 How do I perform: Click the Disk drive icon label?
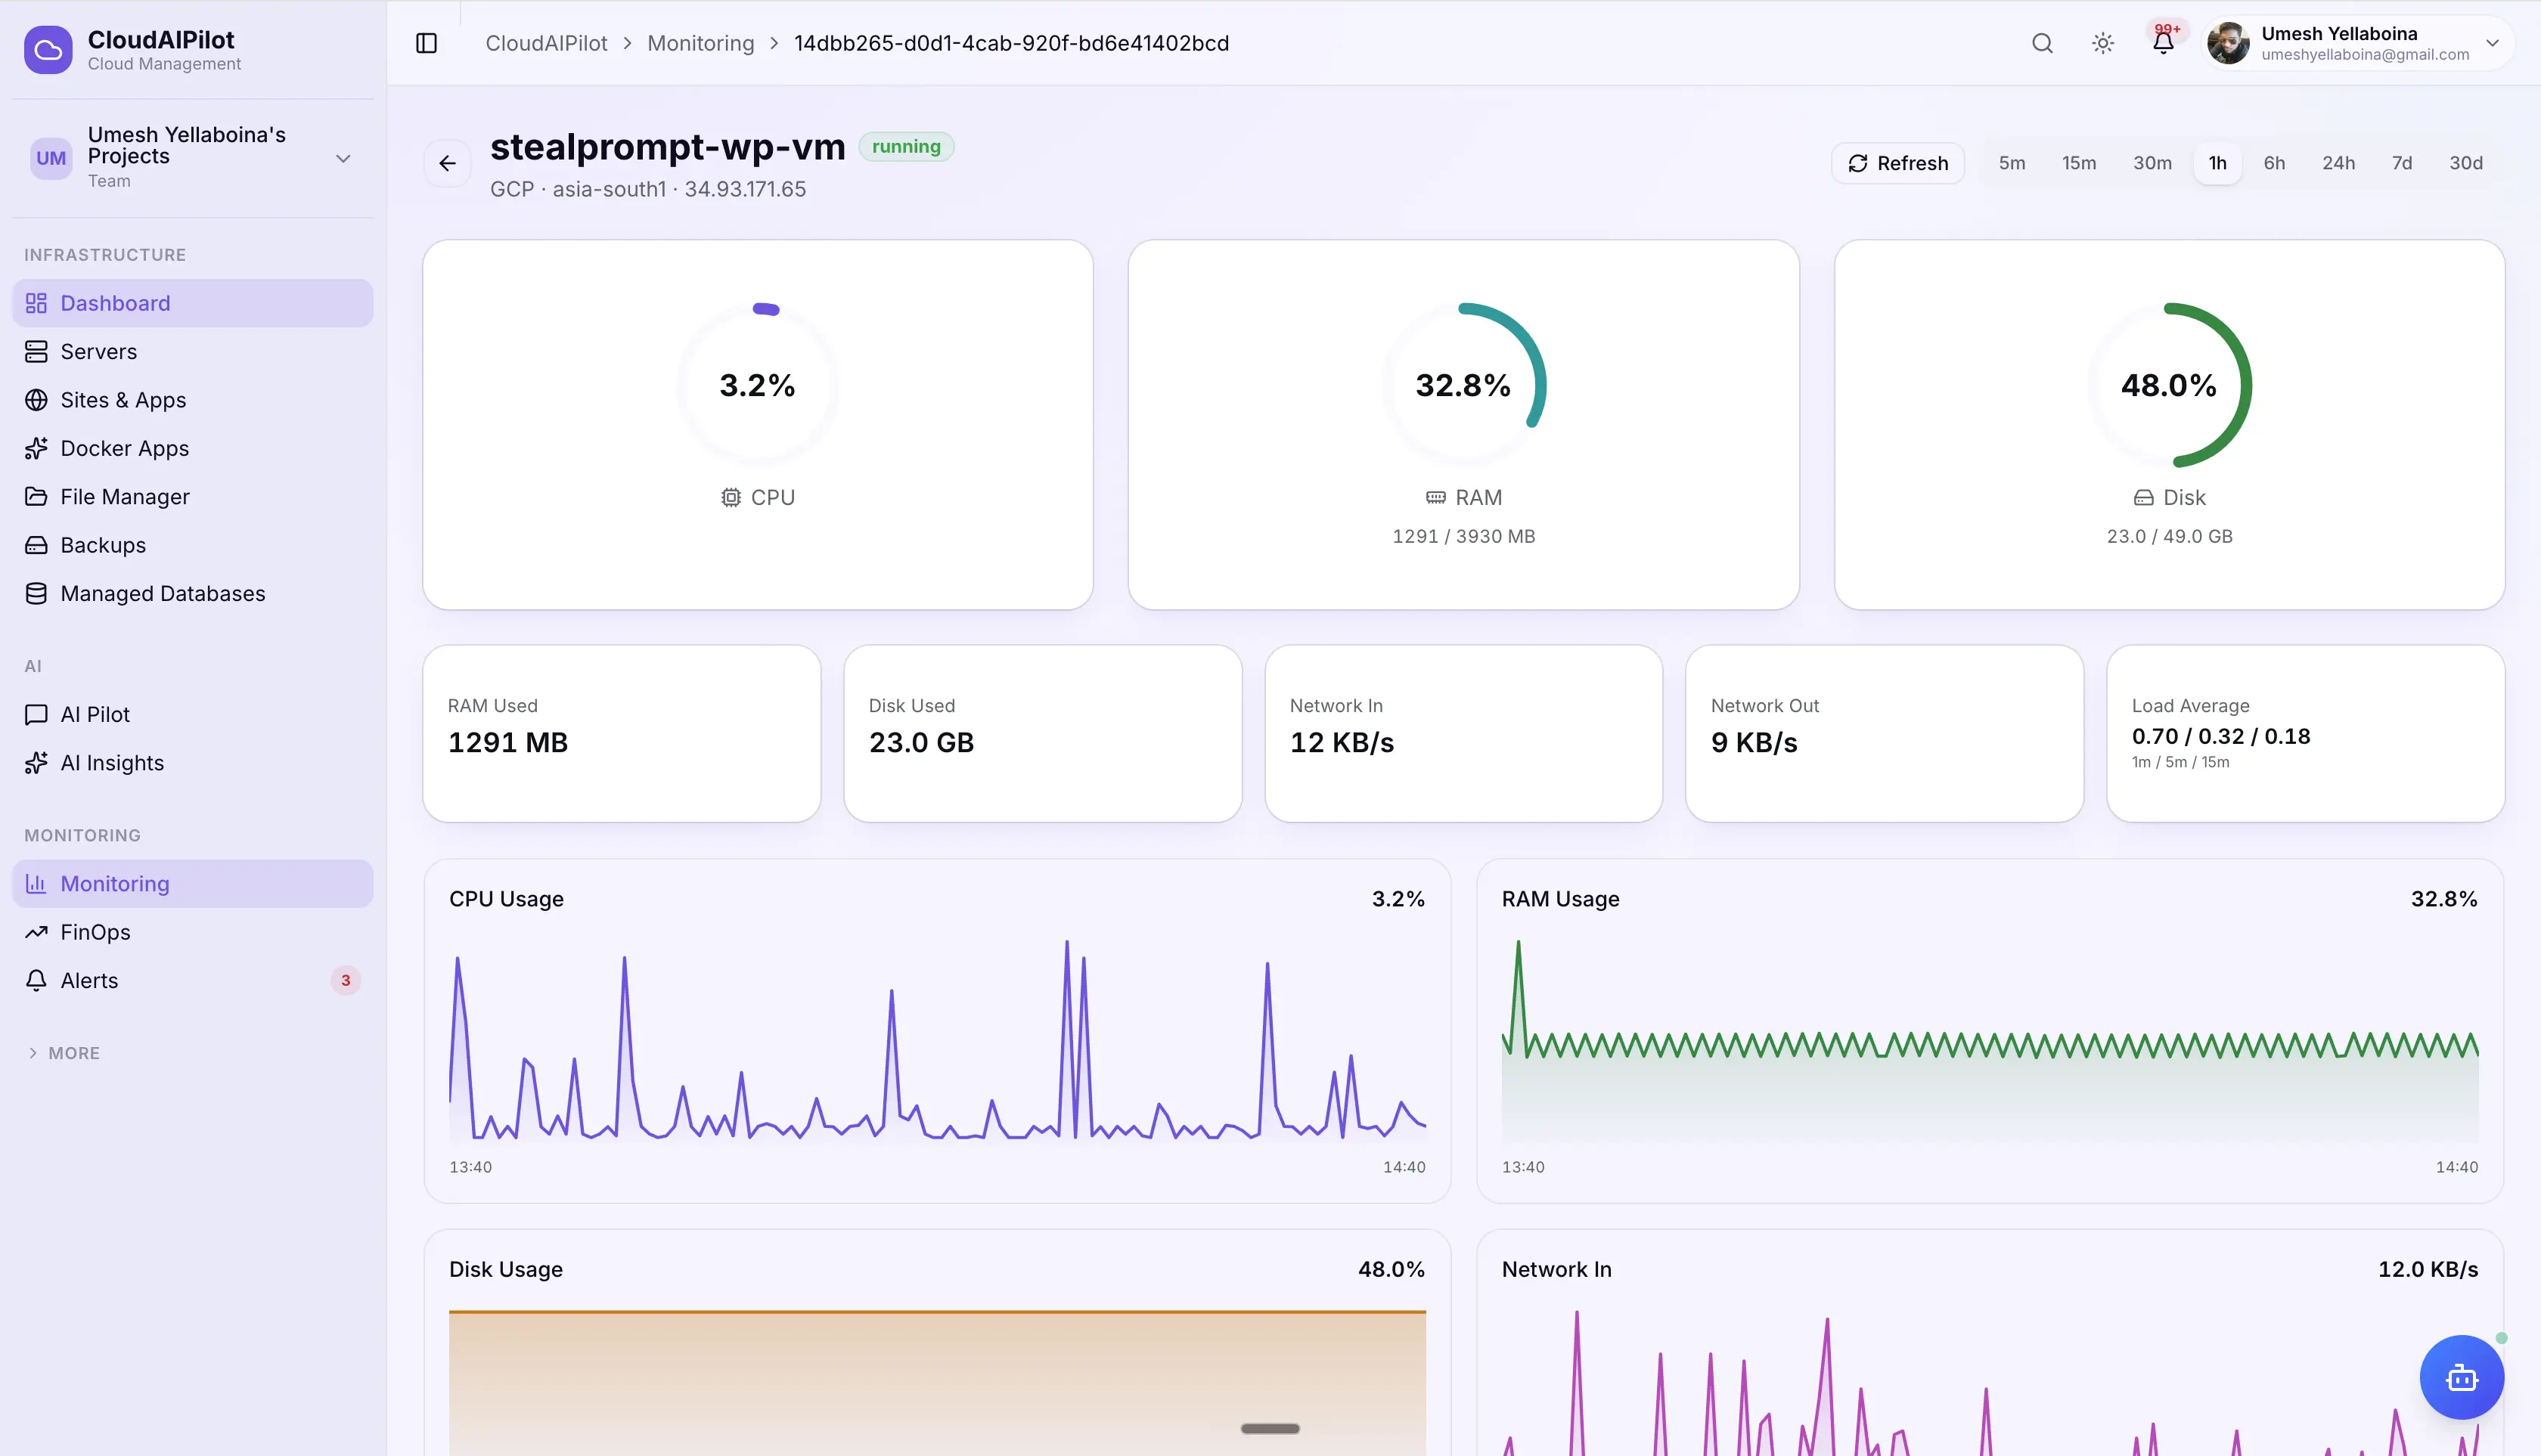tap(2169, 497)
